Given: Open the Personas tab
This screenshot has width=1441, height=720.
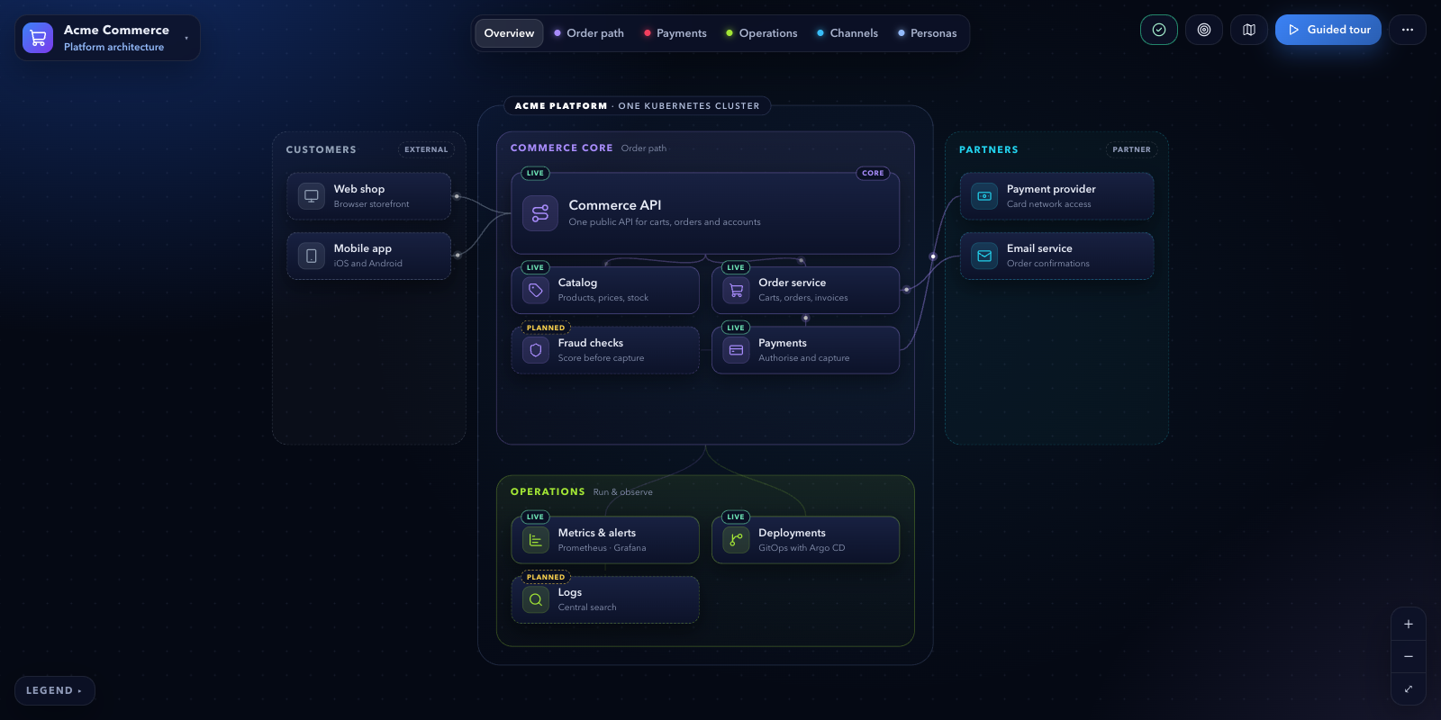Looking at the screenshot, I should point(928,33).
